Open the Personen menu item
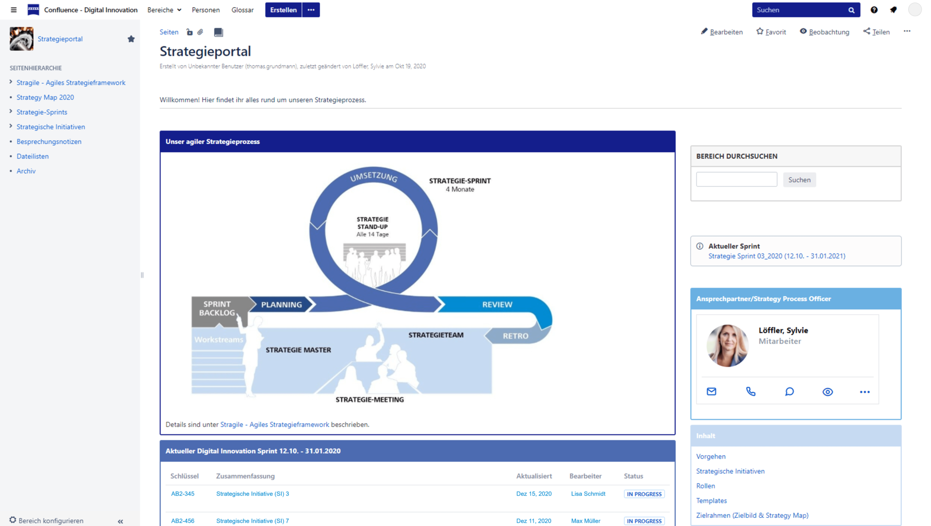Image resolution: width=931 pixels, height=526 pixels. coord(206,10)
